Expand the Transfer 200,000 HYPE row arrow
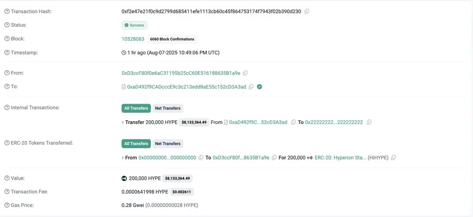Image resolution: width=473 pixels, height=217 pixels. pos(123,122)
